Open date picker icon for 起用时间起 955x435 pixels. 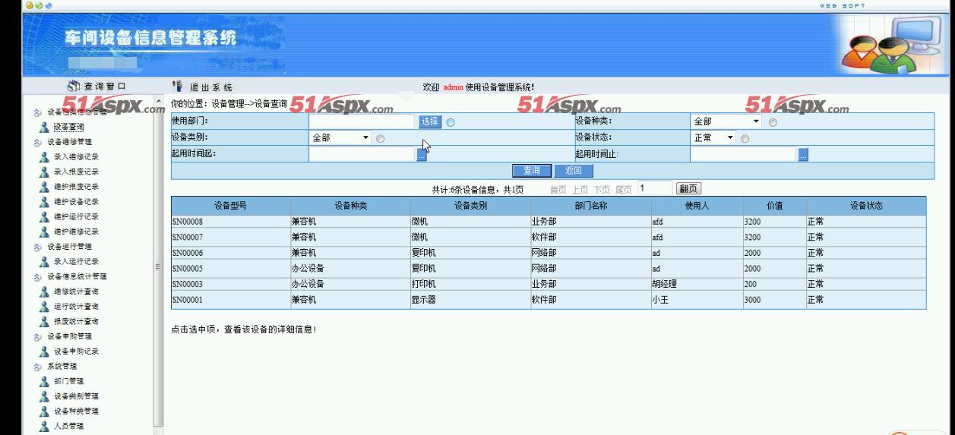422,155
